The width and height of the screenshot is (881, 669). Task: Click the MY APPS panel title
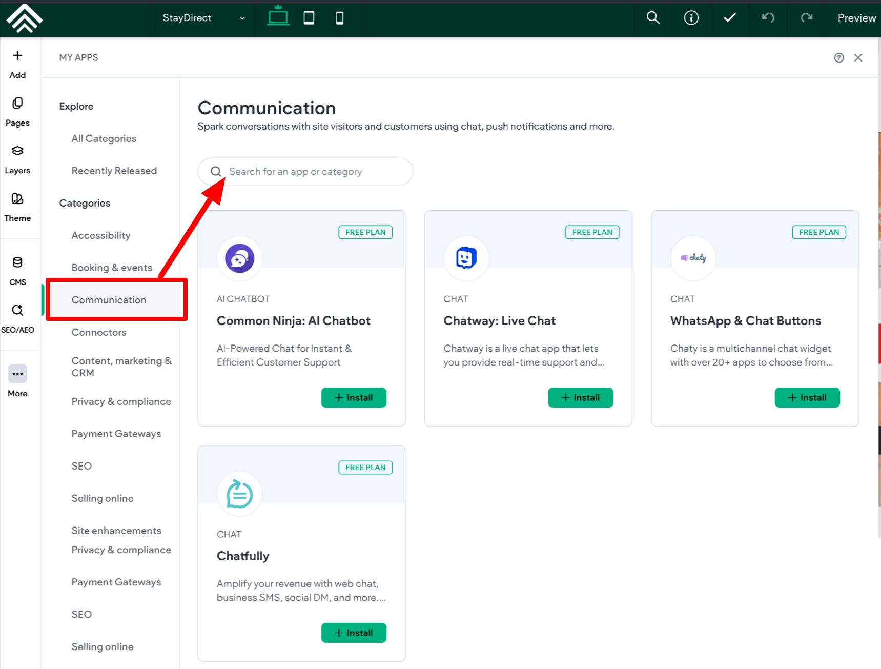tap(79, 58)
